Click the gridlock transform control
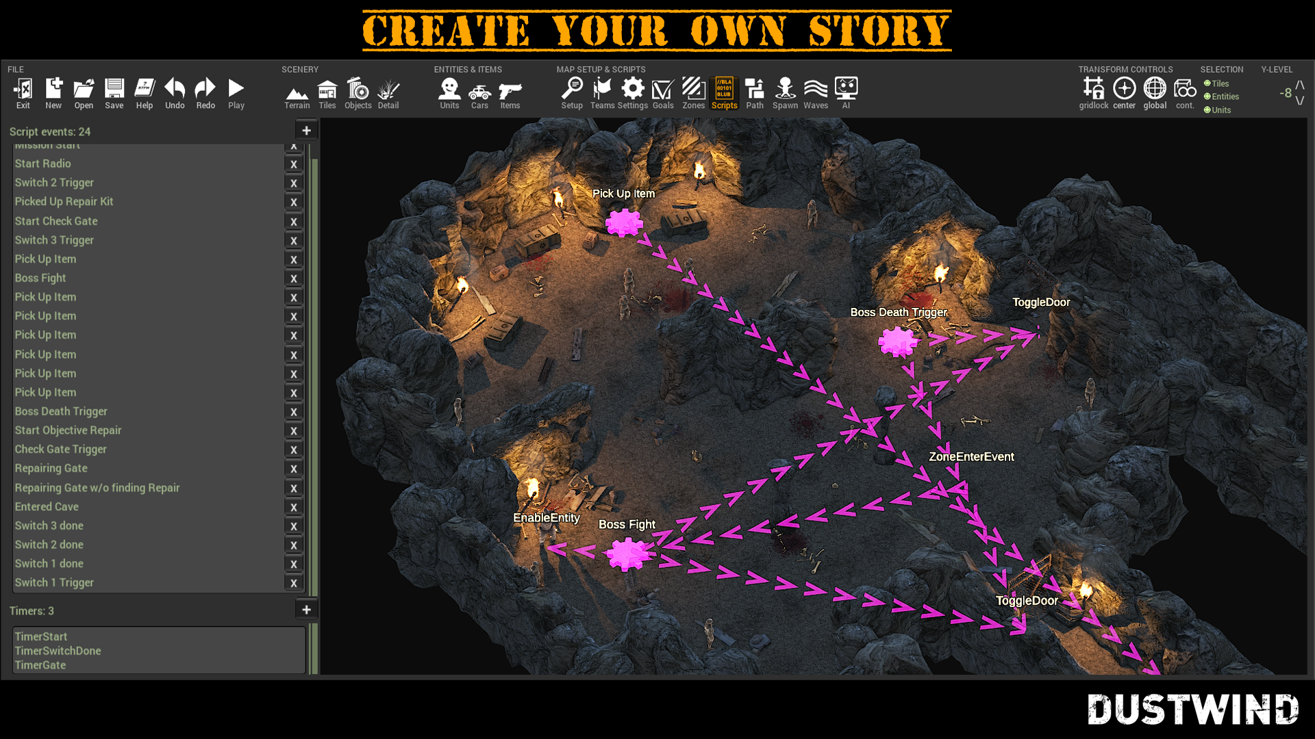1315x739 pixels. (1092, 90)
